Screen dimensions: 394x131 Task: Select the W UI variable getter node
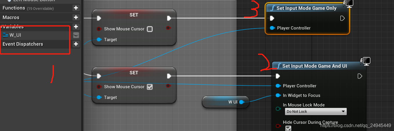226,102
